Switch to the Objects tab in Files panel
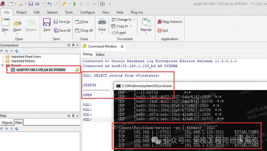Screen dimensions: 267x151 tap(7, 123)
